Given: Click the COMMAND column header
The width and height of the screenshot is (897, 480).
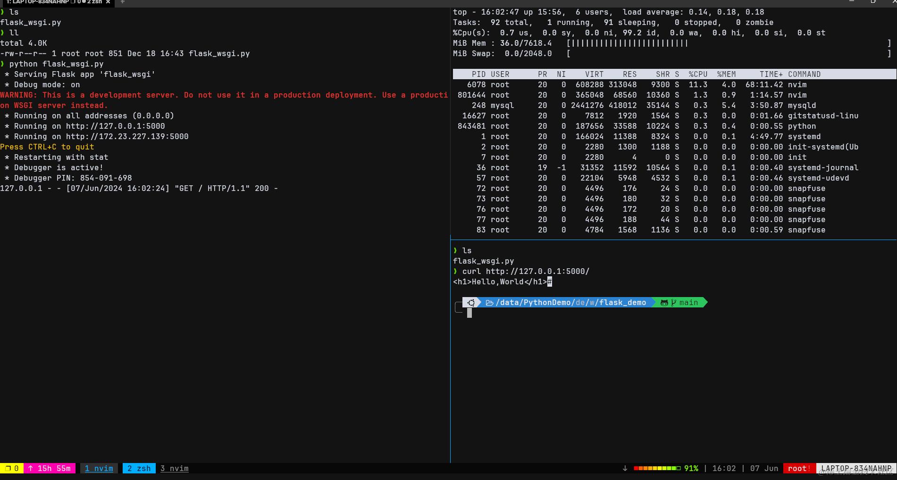Looking at the screenshot, I should [804, 74].
